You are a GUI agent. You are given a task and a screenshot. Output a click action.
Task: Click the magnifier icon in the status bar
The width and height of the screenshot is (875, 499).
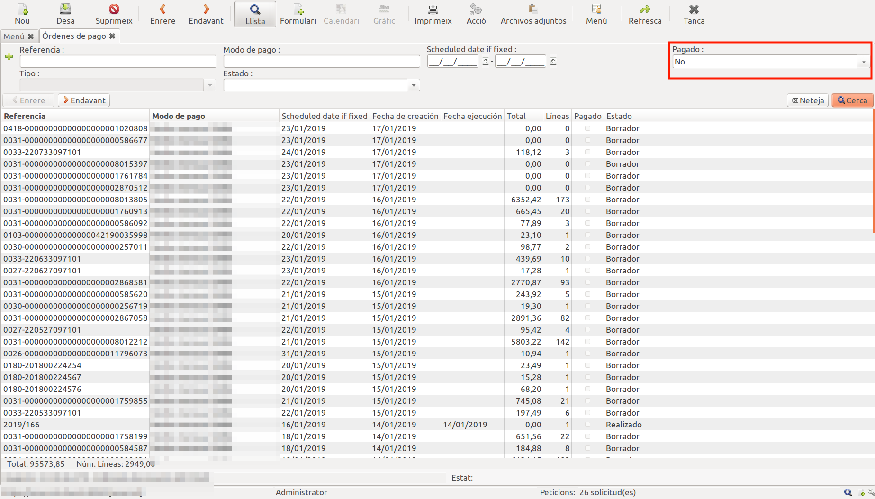[848, 492]
